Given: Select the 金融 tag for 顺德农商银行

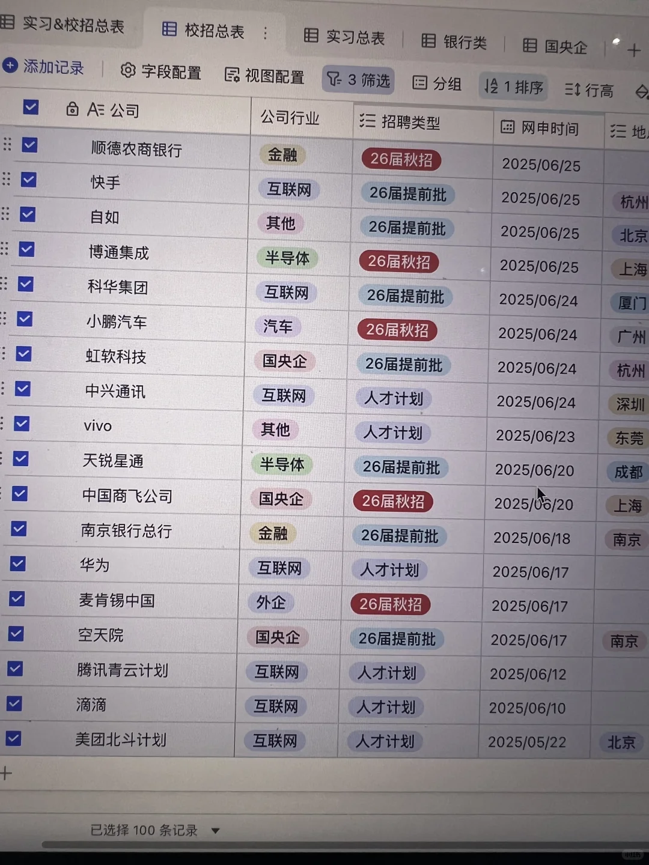Looking at the screenshot, I should pos(282,155).
